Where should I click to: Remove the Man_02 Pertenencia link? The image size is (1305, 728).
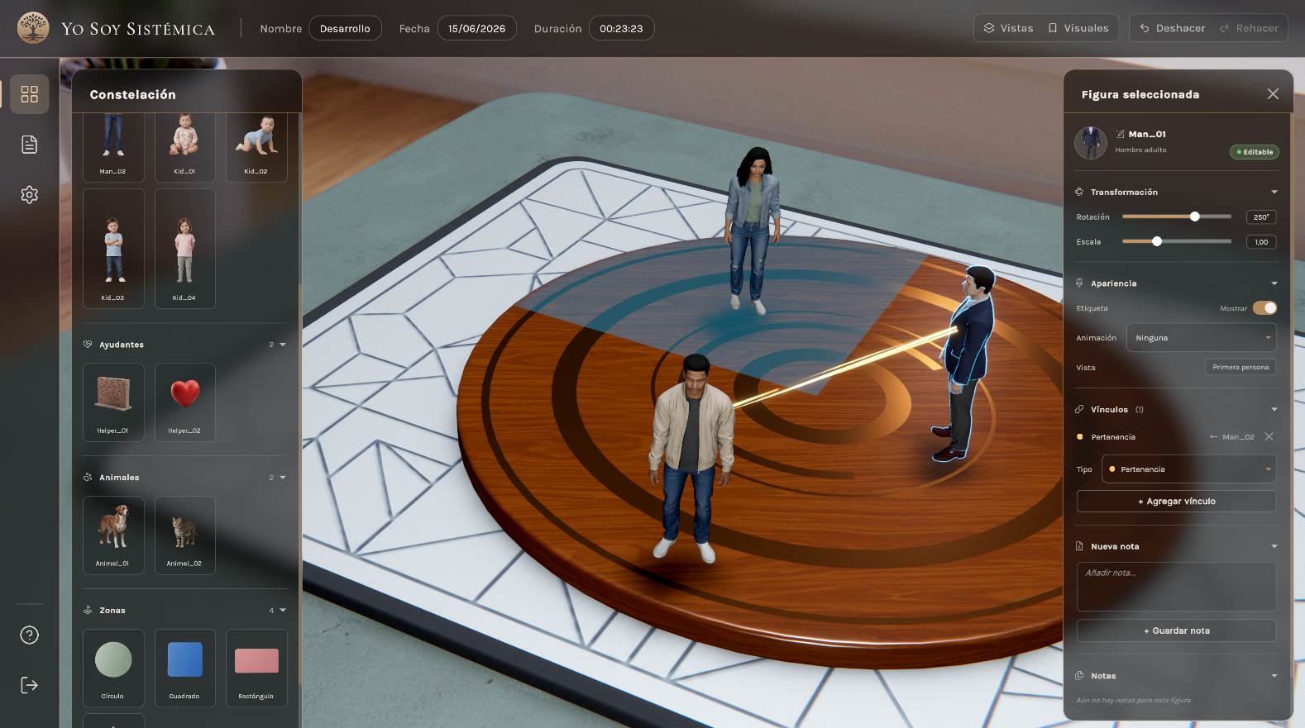coord(1269,436)
